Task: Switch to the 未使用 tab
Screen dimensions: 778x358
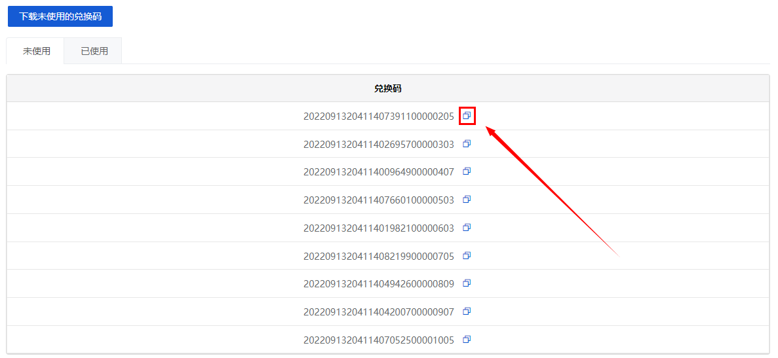Action: point(36,51)
